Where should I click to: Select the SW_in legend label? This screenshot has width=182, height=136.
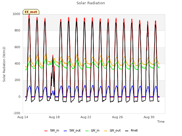point(55,130)
